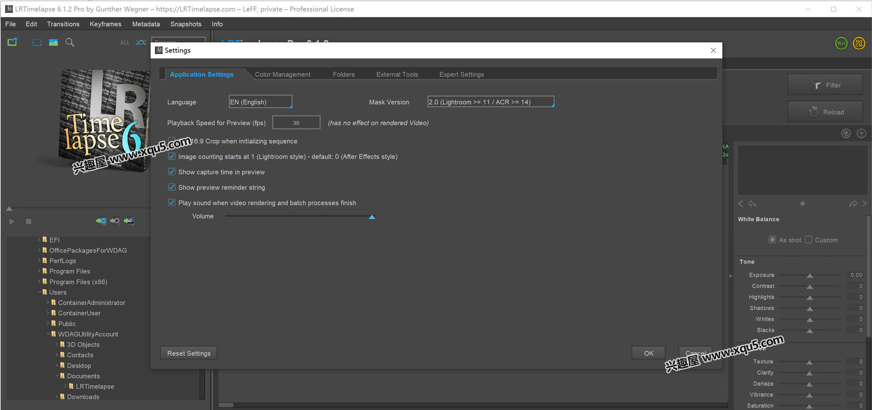Play the preview sequence
This screenshot has width=872, height=410.
(x=12, y=222)
